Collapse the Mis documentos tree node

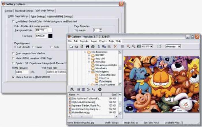85,52
